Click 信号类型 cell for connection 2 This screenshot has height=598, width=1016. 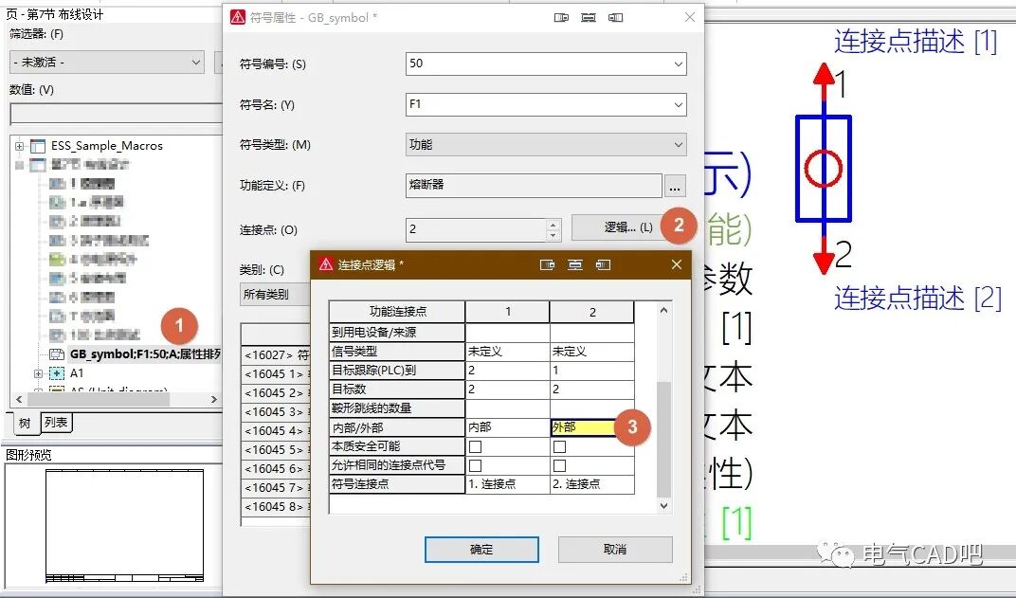pos(592,352)
